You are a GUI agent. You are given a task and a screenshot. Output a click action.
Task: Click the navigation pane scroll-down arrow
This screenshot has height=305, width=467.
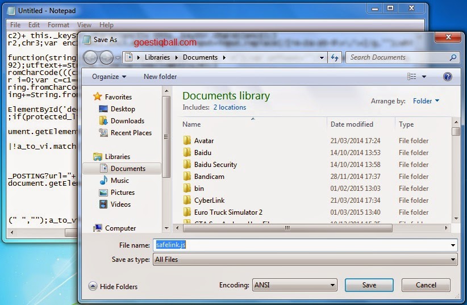coord(166,228)
